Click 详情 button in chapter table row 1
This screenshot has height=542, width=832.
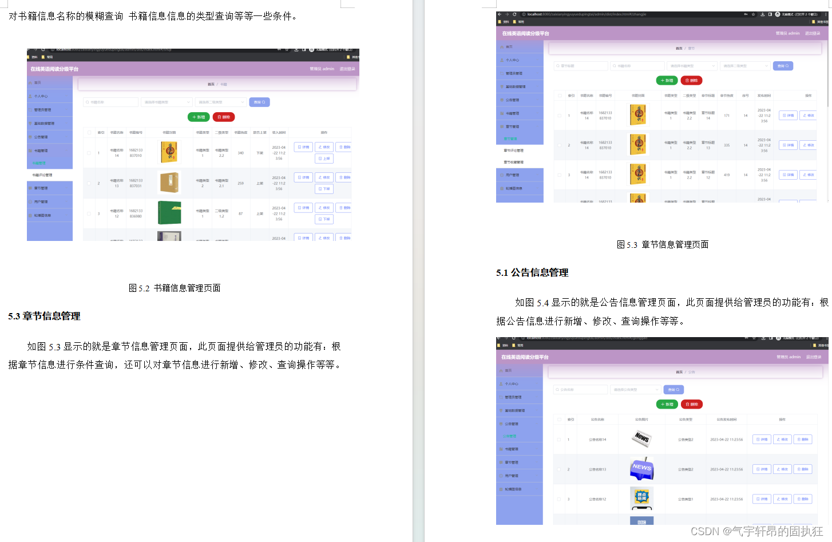click(x=788, y=116)
